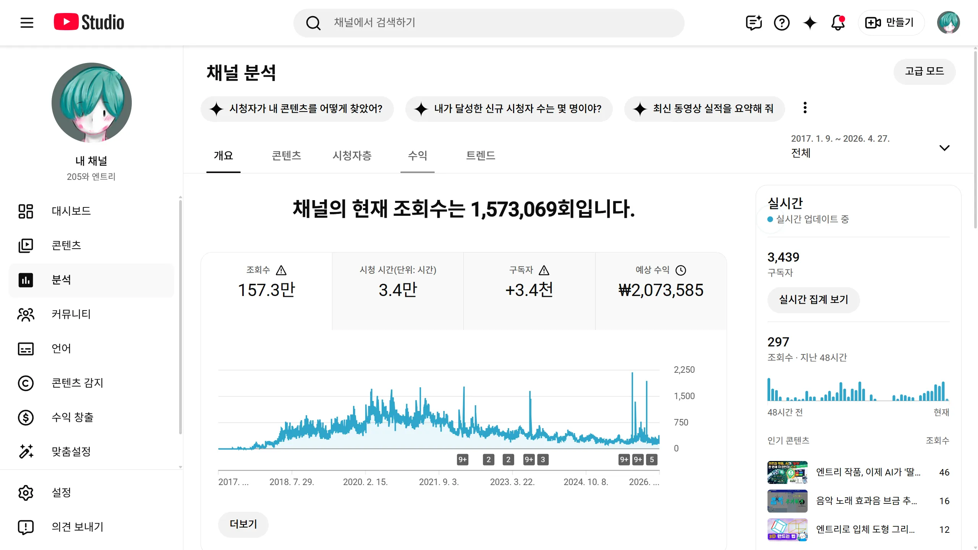978x550 pixels.
Task: Open 의견 보내기 in the sidebar
Action: [x=91, y=527]
